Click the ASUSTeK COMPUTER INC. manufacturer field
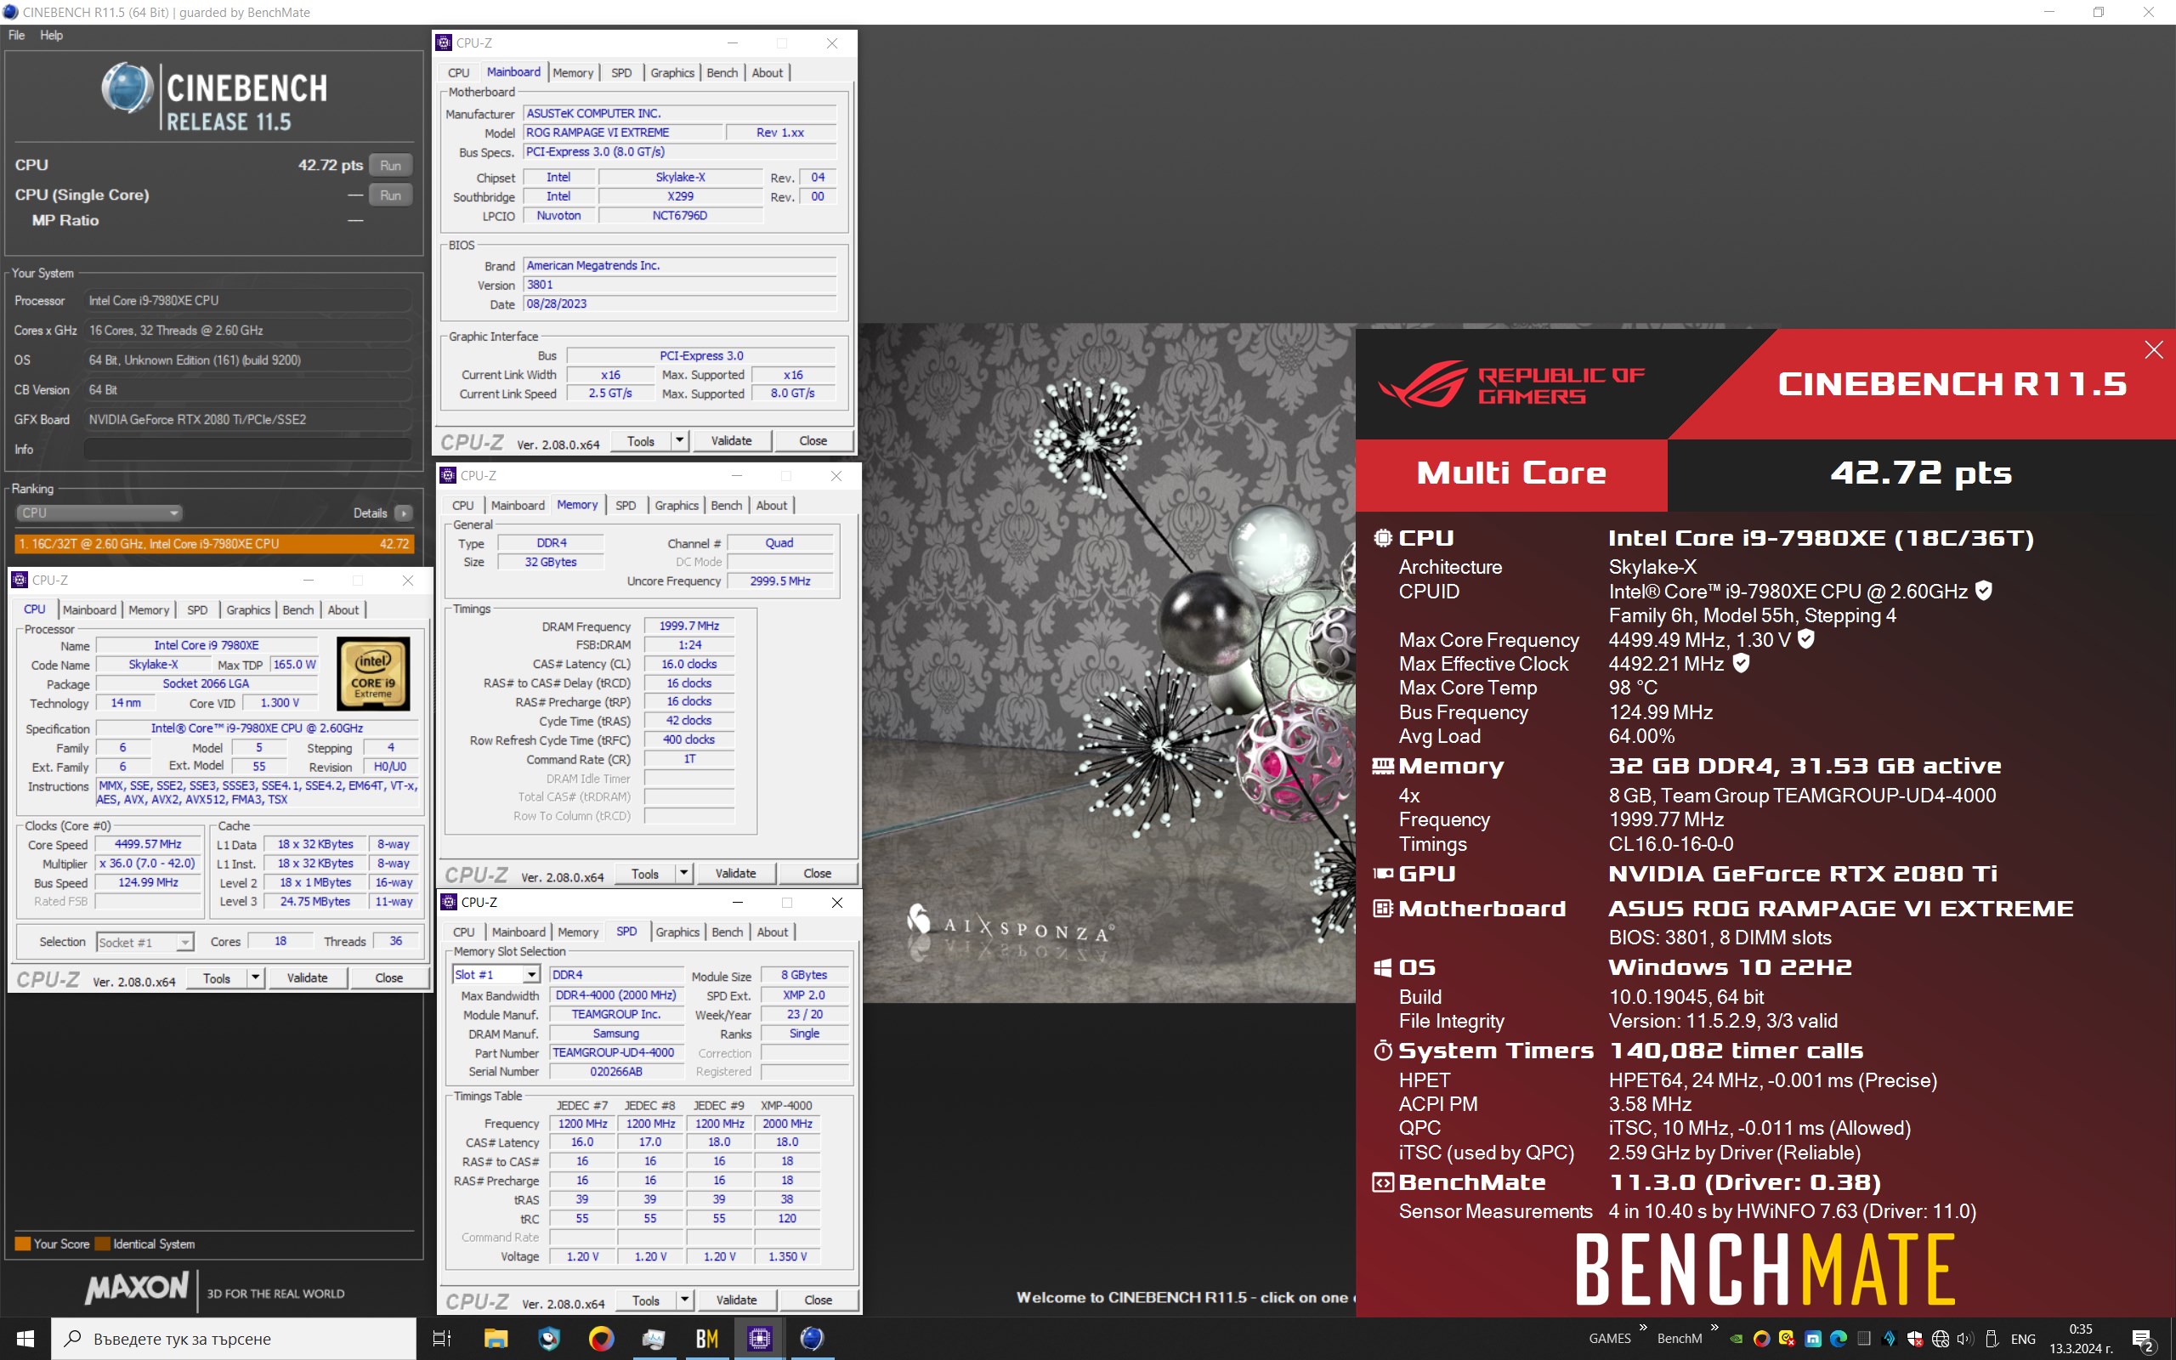 680,113
